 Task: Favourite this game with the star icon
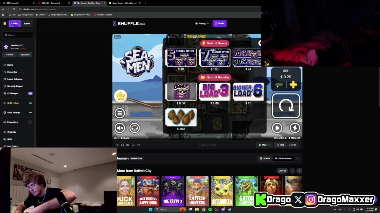click(x=138, y=145)
